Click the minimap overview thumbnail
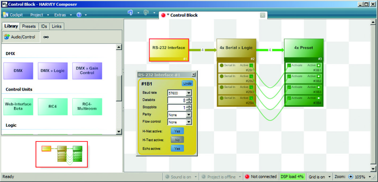Image resolution: width=378 pixels, height=182 pixels. coord(62,154)
